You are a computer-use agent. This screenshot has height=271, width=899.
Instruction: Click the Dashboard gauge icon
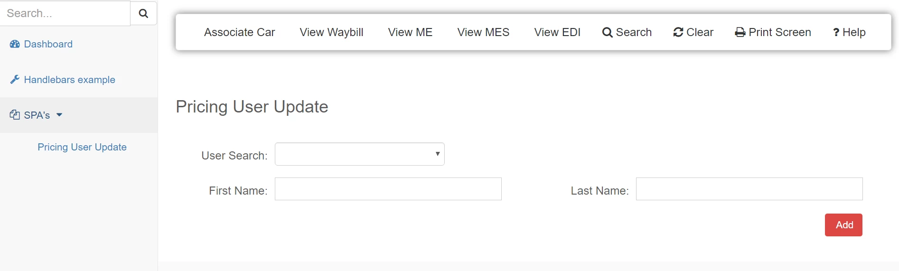click(x=15, y=44)
